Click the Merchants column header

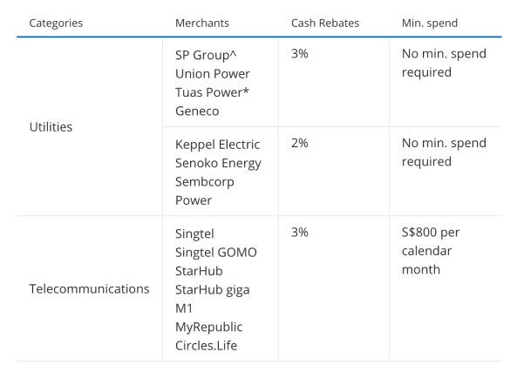pyautogui.click(x=204, y=22)
